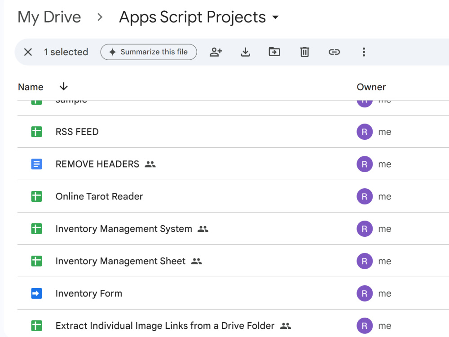Screen dimensions: 449x337
Task: Select Online Tarot Reader file
Action: coord(233,197)
